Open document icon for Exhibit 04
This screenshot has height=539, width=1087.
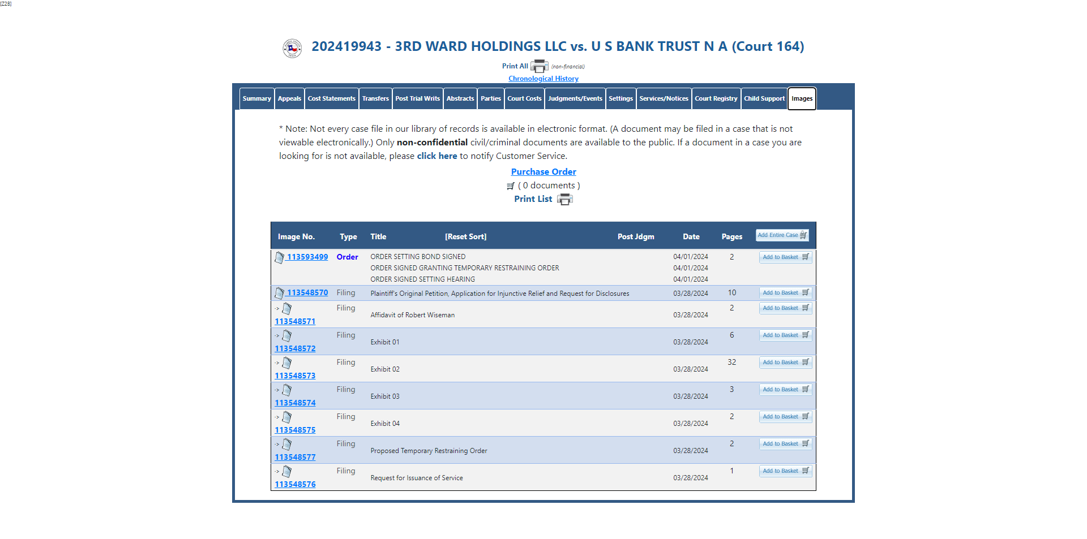(x=287, y=417)
